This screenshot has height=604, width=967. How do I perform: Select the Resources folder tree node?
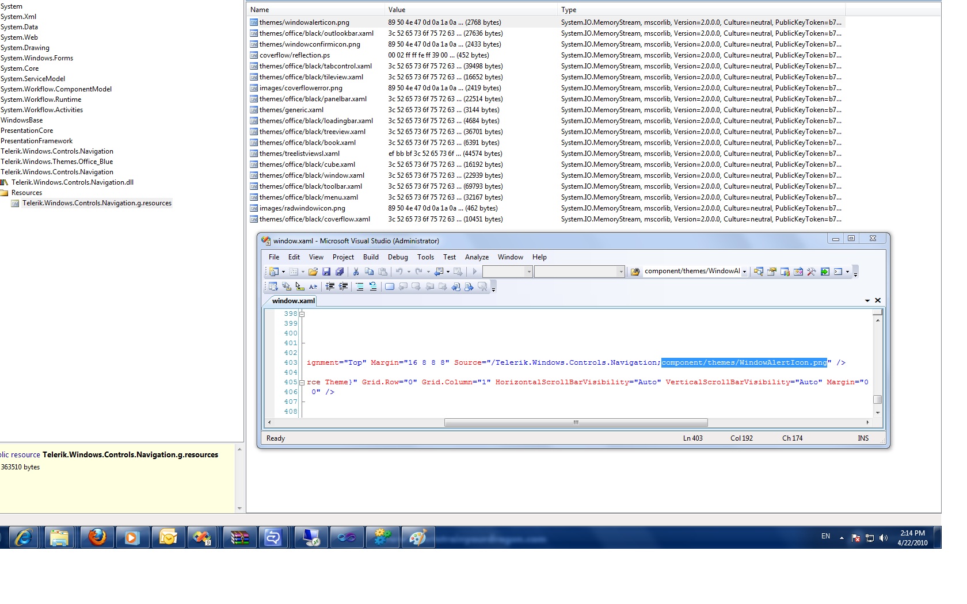tap(26, 193)
